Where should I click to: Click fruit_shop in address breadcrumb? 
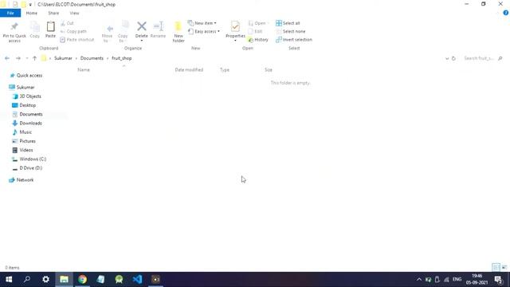(x=122, y=58)
